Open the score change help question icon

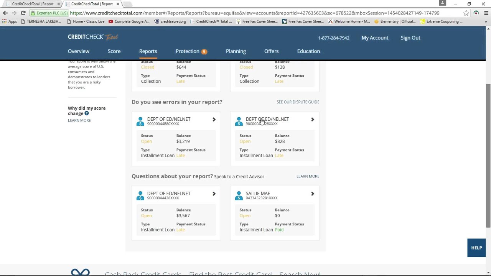[x=87, y=113]
